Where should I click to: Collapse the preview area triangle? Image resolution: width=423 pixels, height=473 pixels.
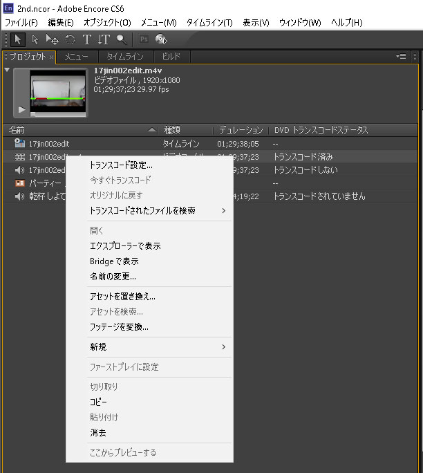click(x=7, y=70)
